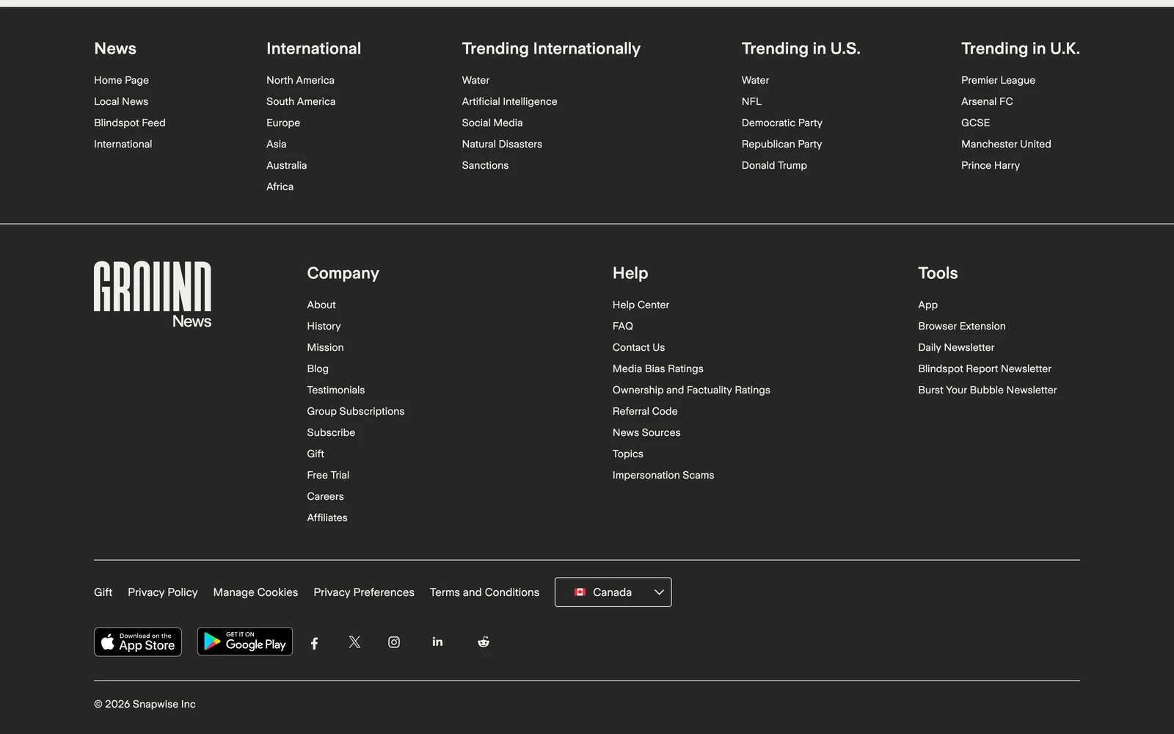The image size is (1174, 734).
Task: Start the Free Trial link
Action: [x=328, y=475]
